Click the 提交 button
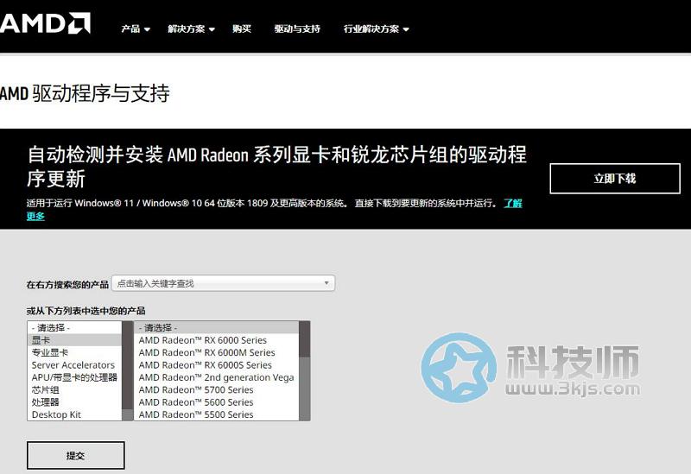Screen dimensions: 691x474 point(75,456)
